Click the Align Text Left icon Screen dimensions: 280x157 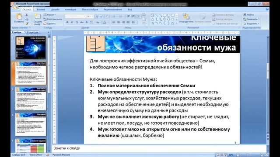pyautogui.click(x=114, y=22)
